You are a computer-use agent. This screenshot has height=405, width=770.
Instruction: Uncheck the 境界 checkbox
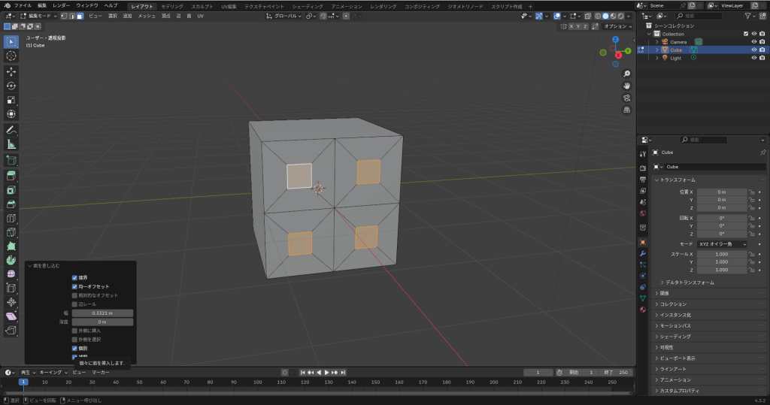(x=75, y=278)
